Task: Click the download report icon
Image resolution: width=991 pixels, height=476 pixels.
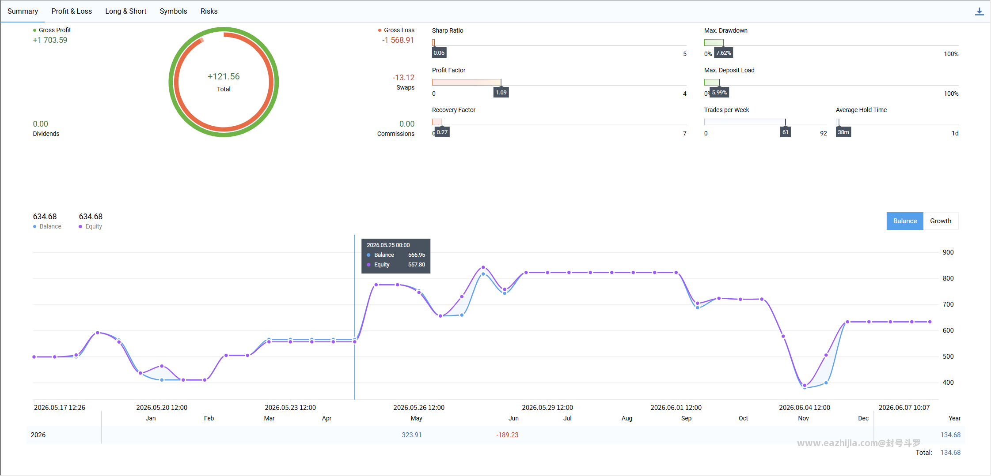Action: (x=979, y=11)
